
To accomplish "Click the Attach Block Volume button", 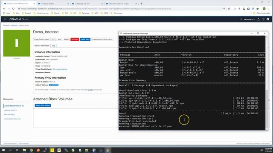I will (43, 105).
